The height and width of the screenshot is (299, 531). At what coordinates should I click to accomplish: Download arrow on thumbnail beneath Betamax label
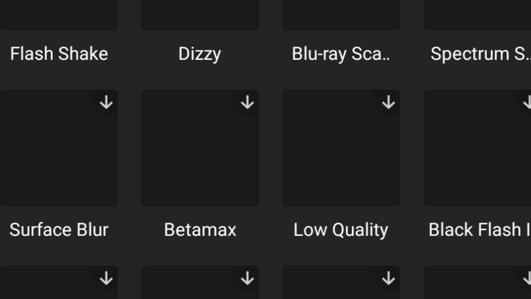(247, 278)
